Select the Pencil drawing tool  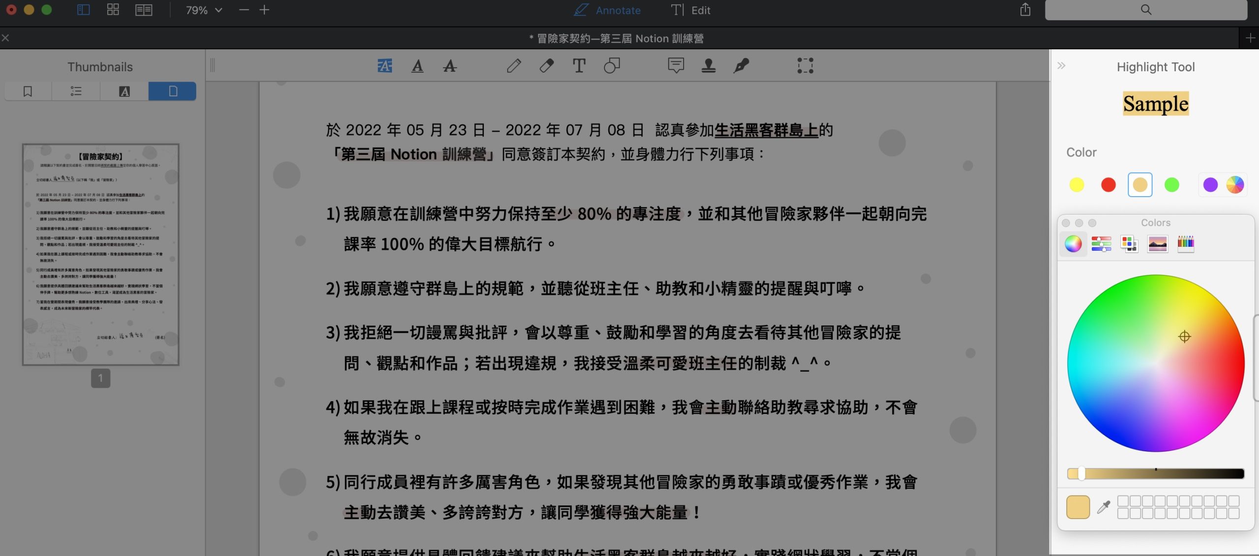click(514, 65)
